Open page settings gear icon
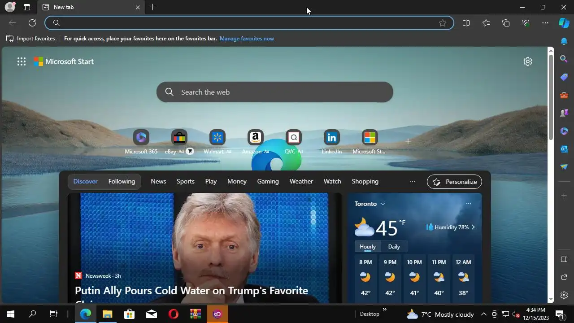 click(x=528, y=61)
